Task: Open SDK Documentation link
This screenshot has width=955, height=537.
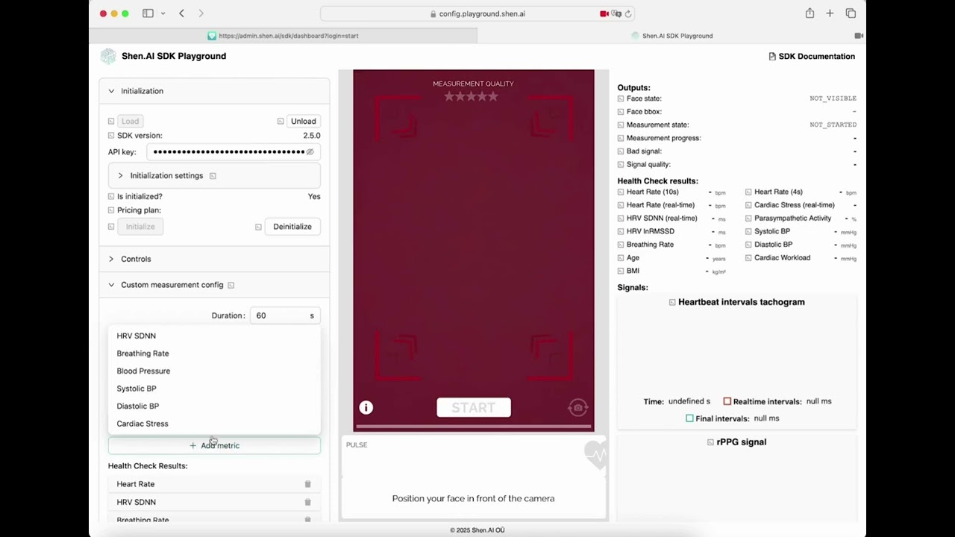Action: click(812, 57)
